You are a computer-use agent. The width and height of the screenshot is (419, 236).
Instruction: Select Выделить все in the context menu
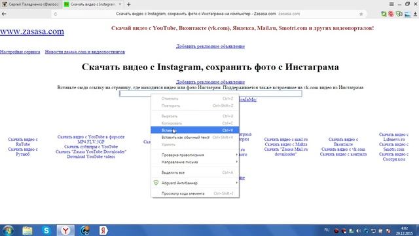195,172
